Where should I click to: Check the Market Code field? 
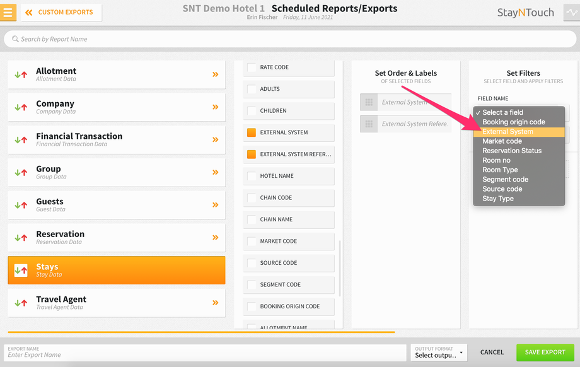coord(252,242)
